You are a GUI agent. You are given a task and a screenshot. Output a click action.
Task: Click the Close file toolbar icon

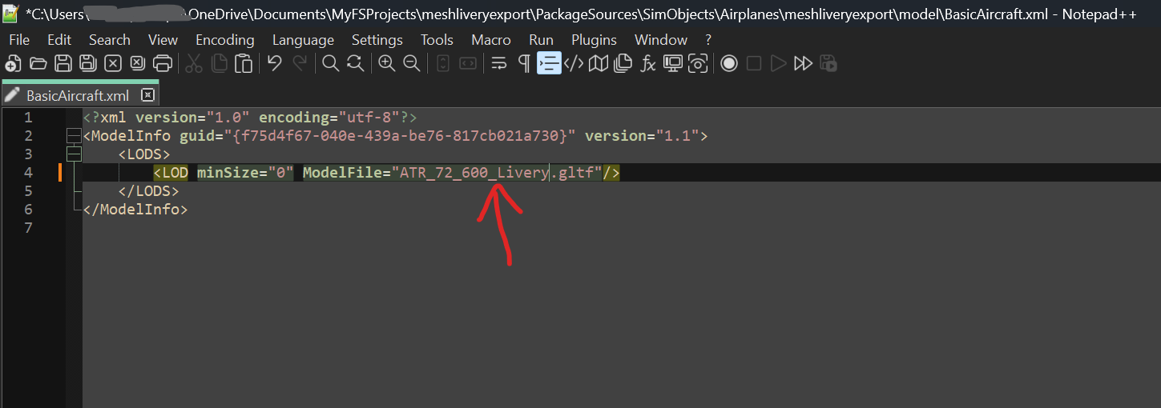coord(113,64)
